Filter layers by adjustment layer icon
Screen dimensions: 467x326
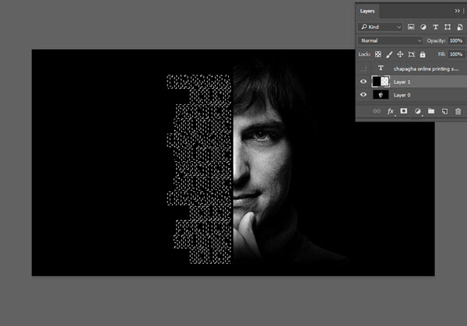tap(423, 27)
